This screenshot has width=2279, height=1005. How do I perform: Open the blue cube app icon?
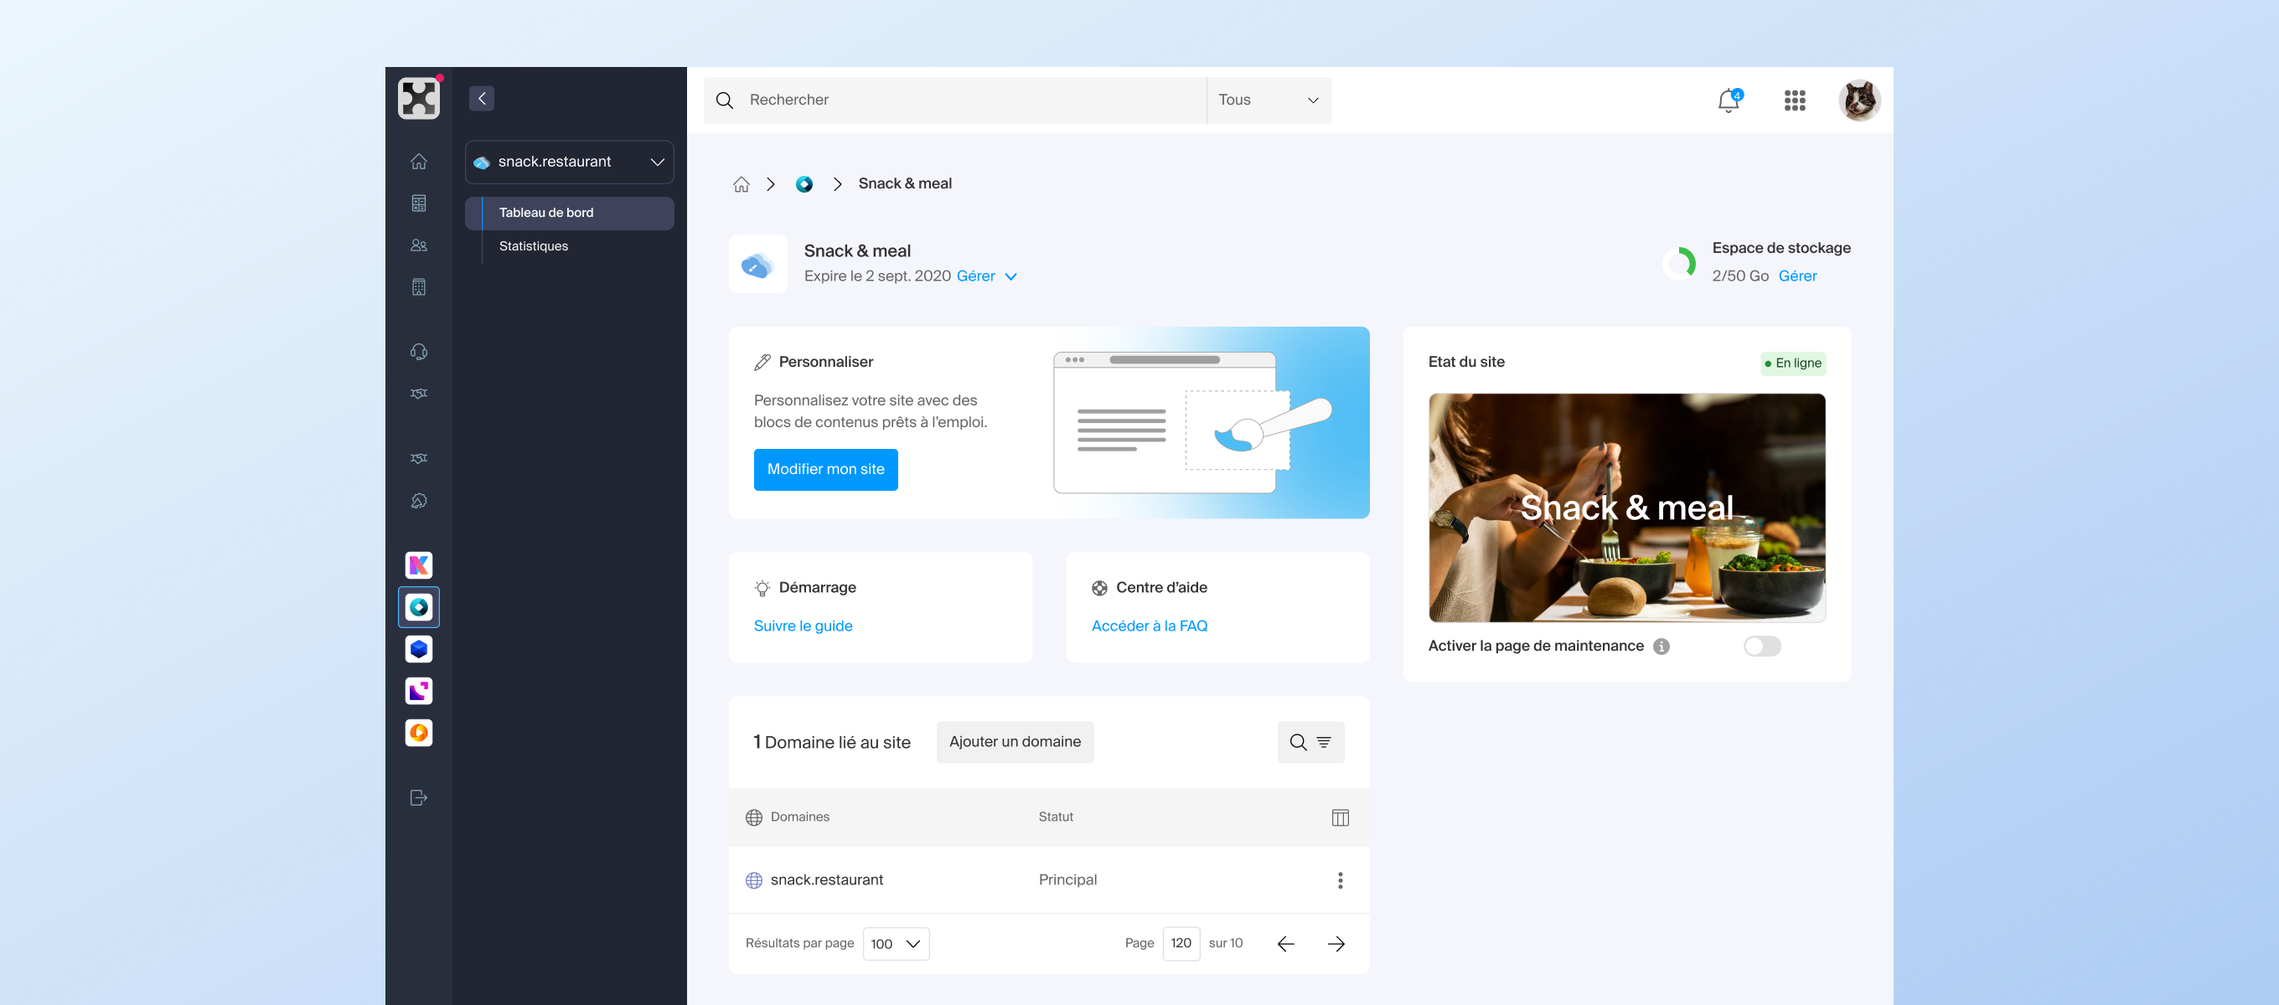coord(418,648)
